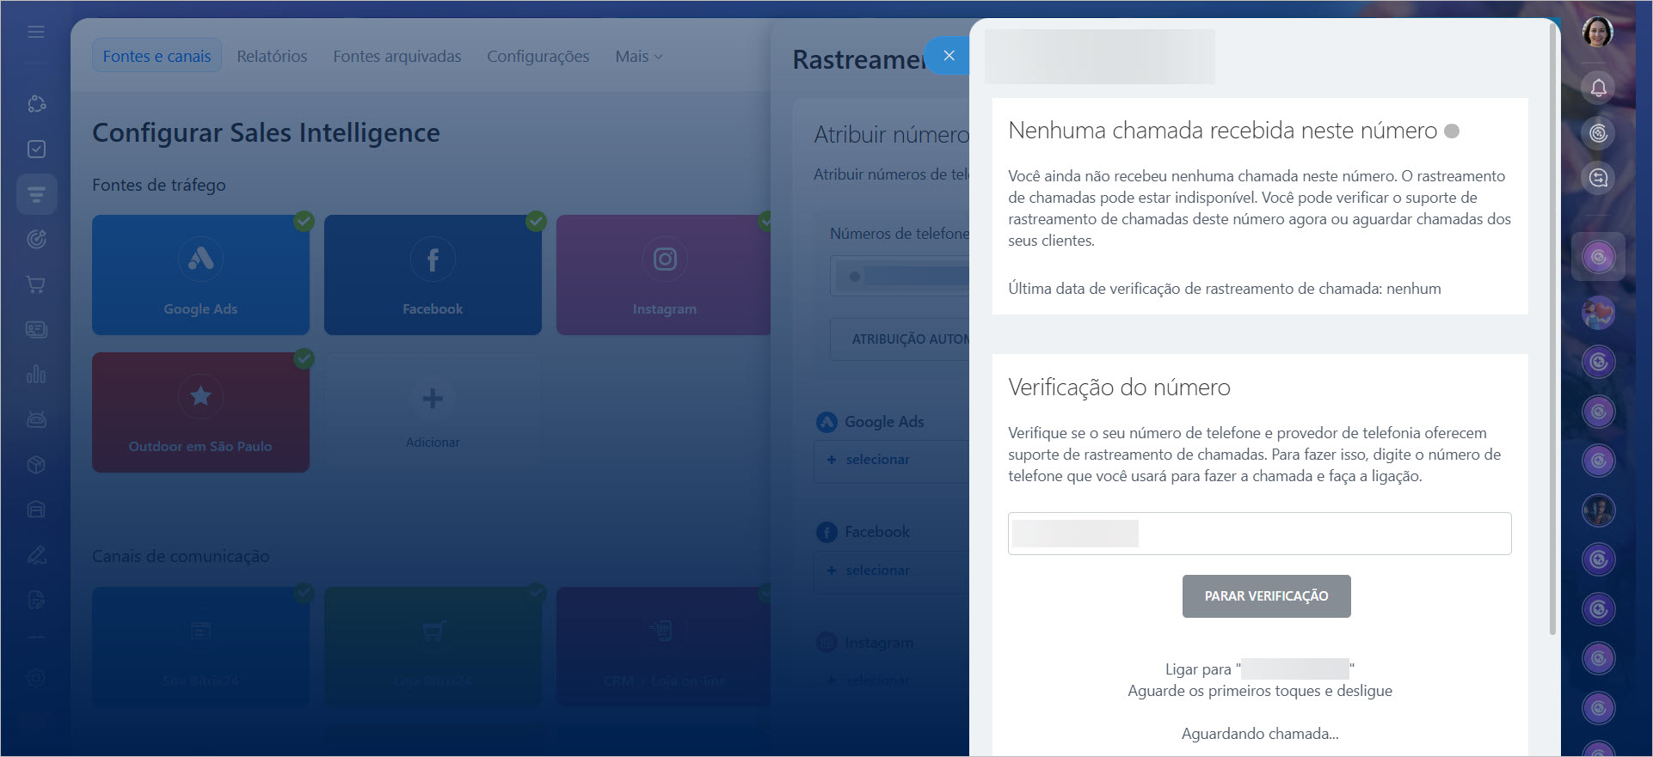Open the shopping cart sidebar icon

36,284
